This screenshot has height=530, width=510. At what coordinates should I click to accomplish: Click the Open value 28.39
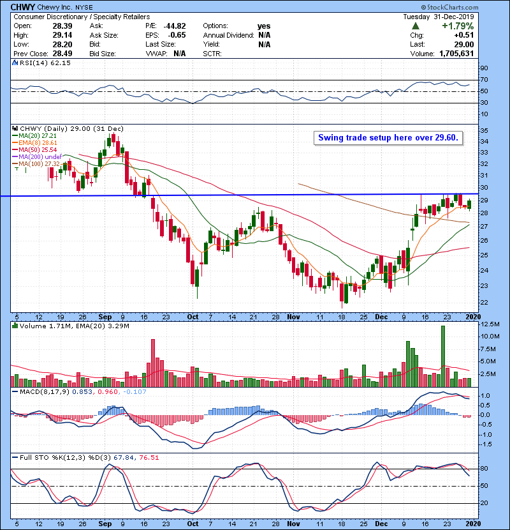pos(62,26)
